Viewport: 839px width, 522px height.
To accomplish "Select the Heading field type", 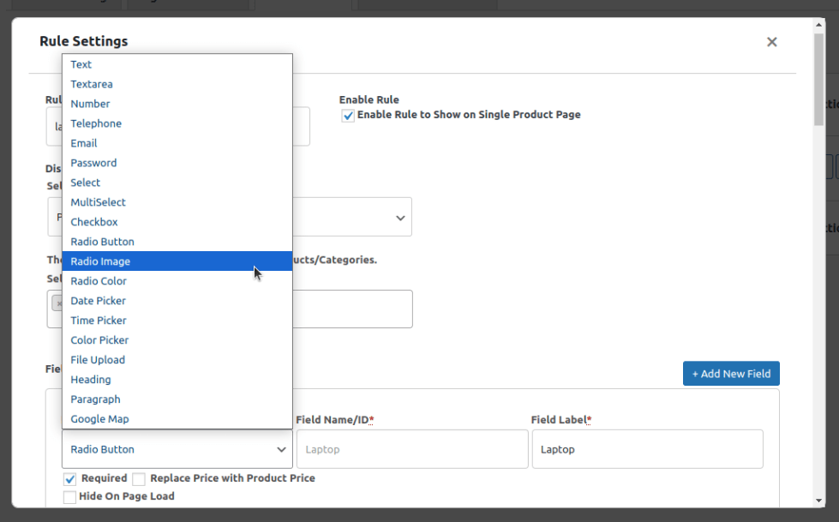I will [x=91, y=380].
